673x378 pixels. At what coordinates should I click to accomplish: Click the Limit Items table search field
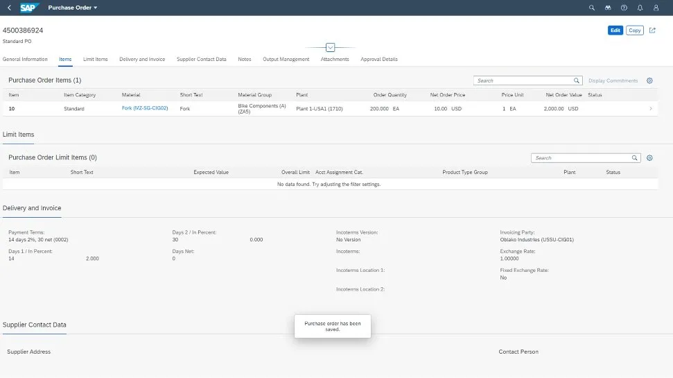pos(581,158)
